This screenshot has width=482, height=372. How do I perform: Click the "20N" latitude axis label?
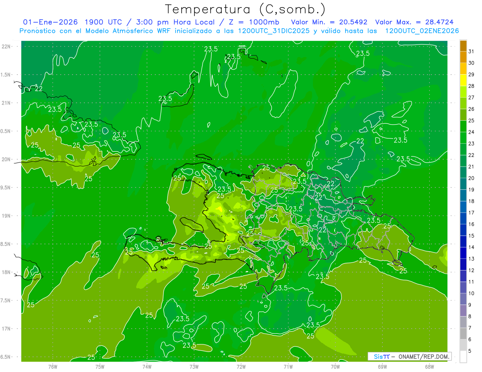[x=6, y=159]
